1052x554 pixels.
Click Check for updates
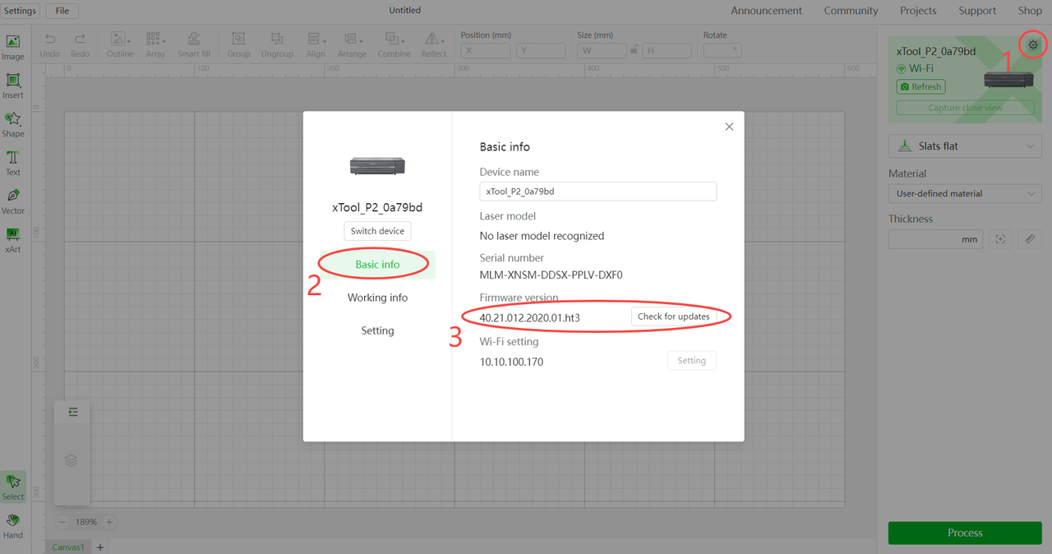pyautogui.click(x=673, y=316)
